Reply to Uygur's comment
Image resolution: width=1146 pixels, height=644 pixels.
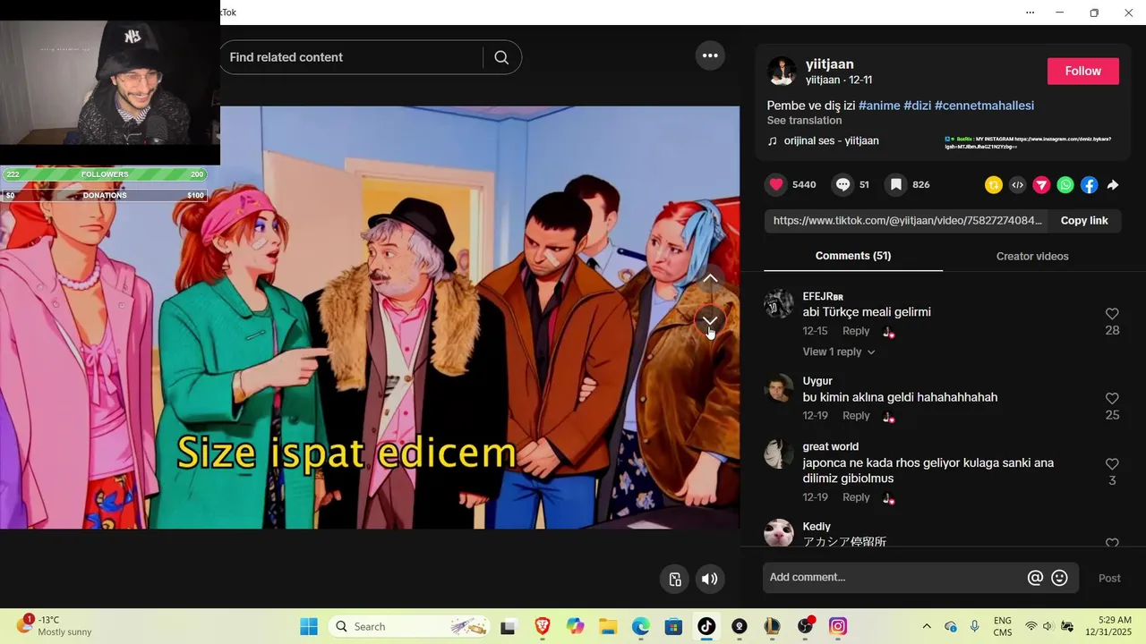click(856, 416)
